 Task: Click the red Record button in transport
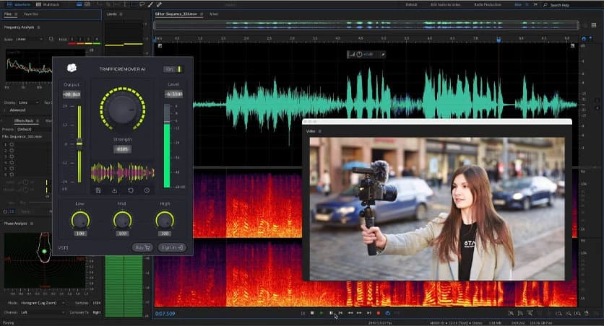(x=378, y=313)
